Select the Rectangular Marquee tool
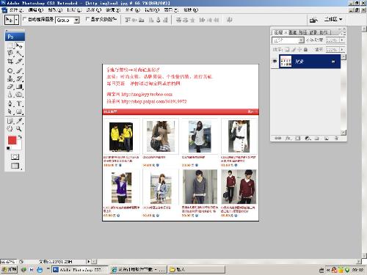Viewport: 367px width, 275px height. tap(10, 45)
